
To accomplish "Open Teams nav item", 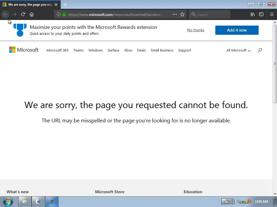I will (78, 50).
